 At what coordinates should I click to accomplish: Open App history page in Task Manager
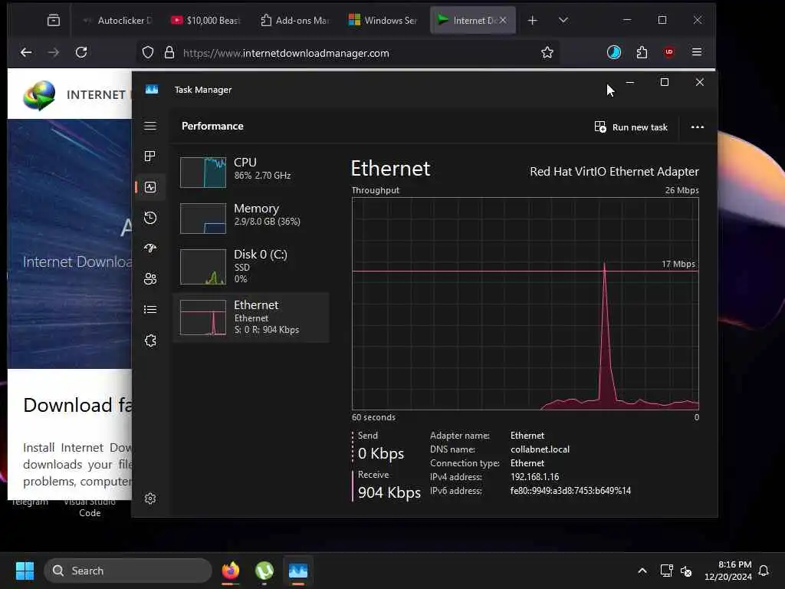pos(150,217)
